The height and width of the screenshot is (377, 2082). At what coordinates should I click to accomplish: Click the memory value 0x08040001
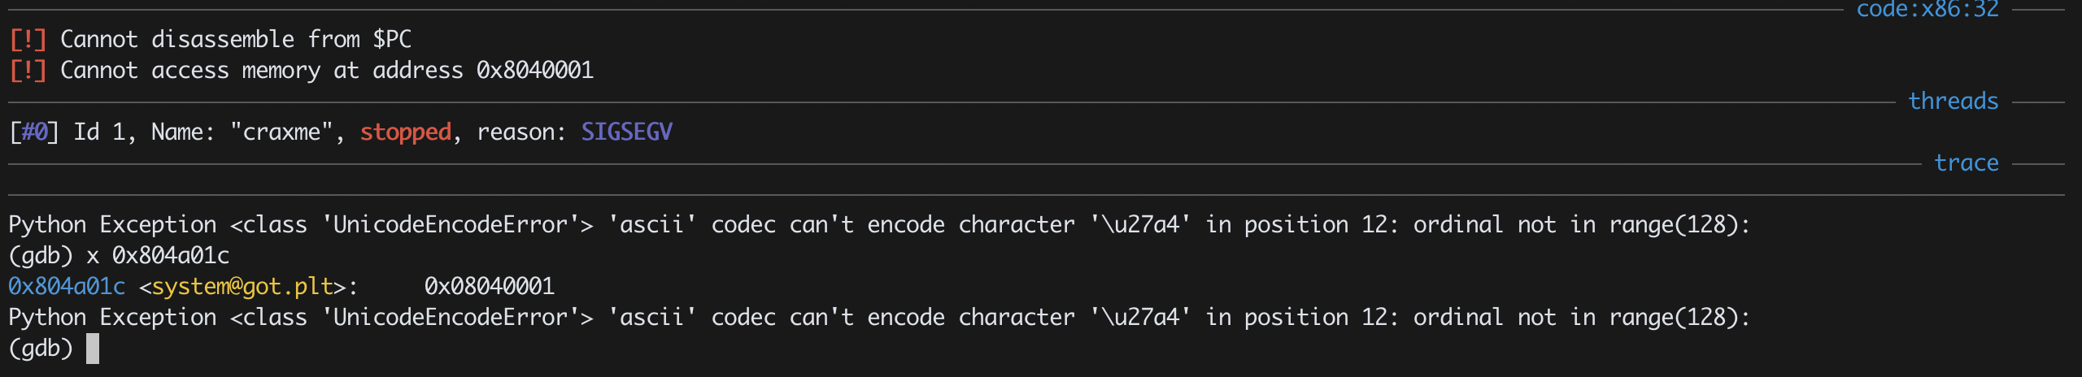(x=490, y=286)
